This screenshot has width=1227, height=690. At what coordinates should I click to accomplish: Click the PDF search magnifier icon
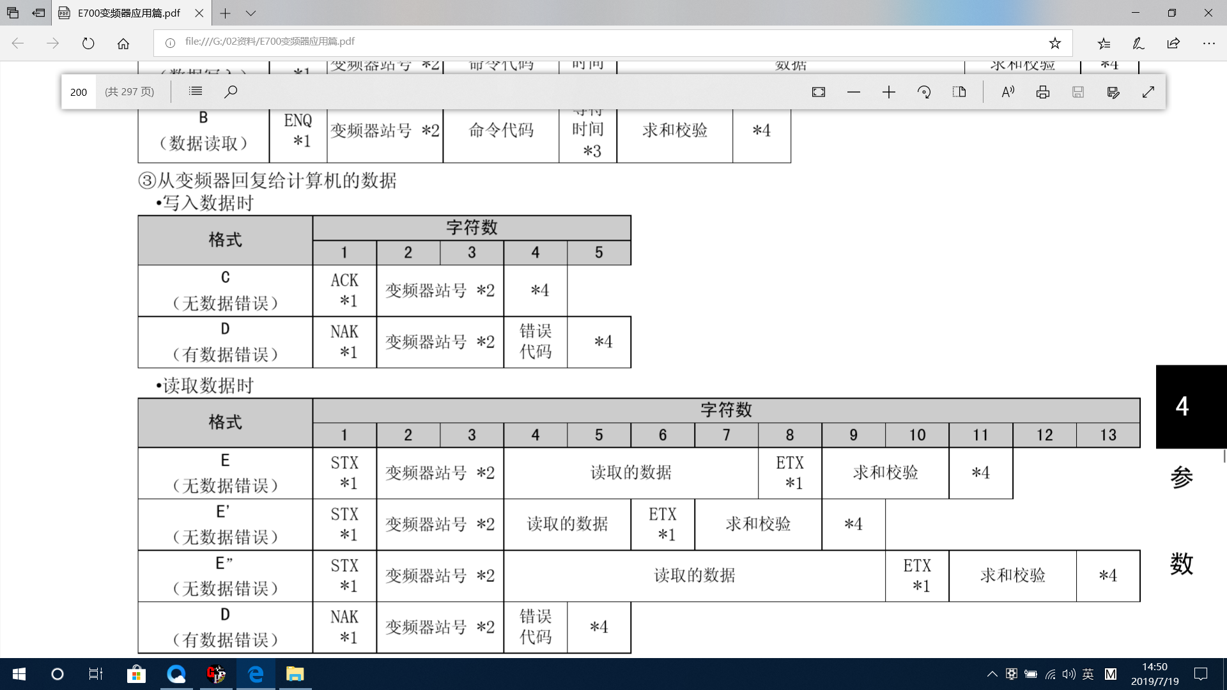(x=231, y=91)
